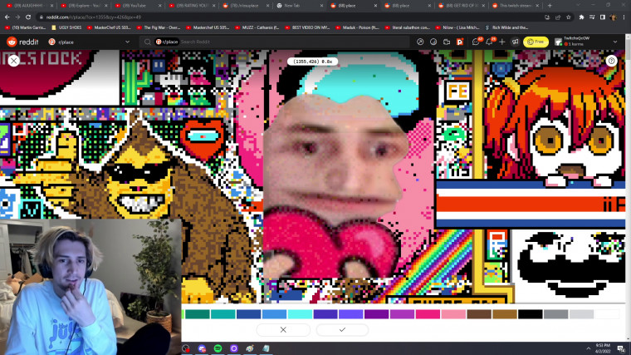The height and width of the screenshot is (355, 631).
Task: Expand the user account dropdown
Action: [x=615, y=42]
